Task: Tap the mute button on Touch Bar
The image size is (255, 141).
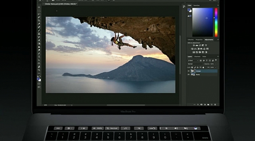Action: coord(186,128)
